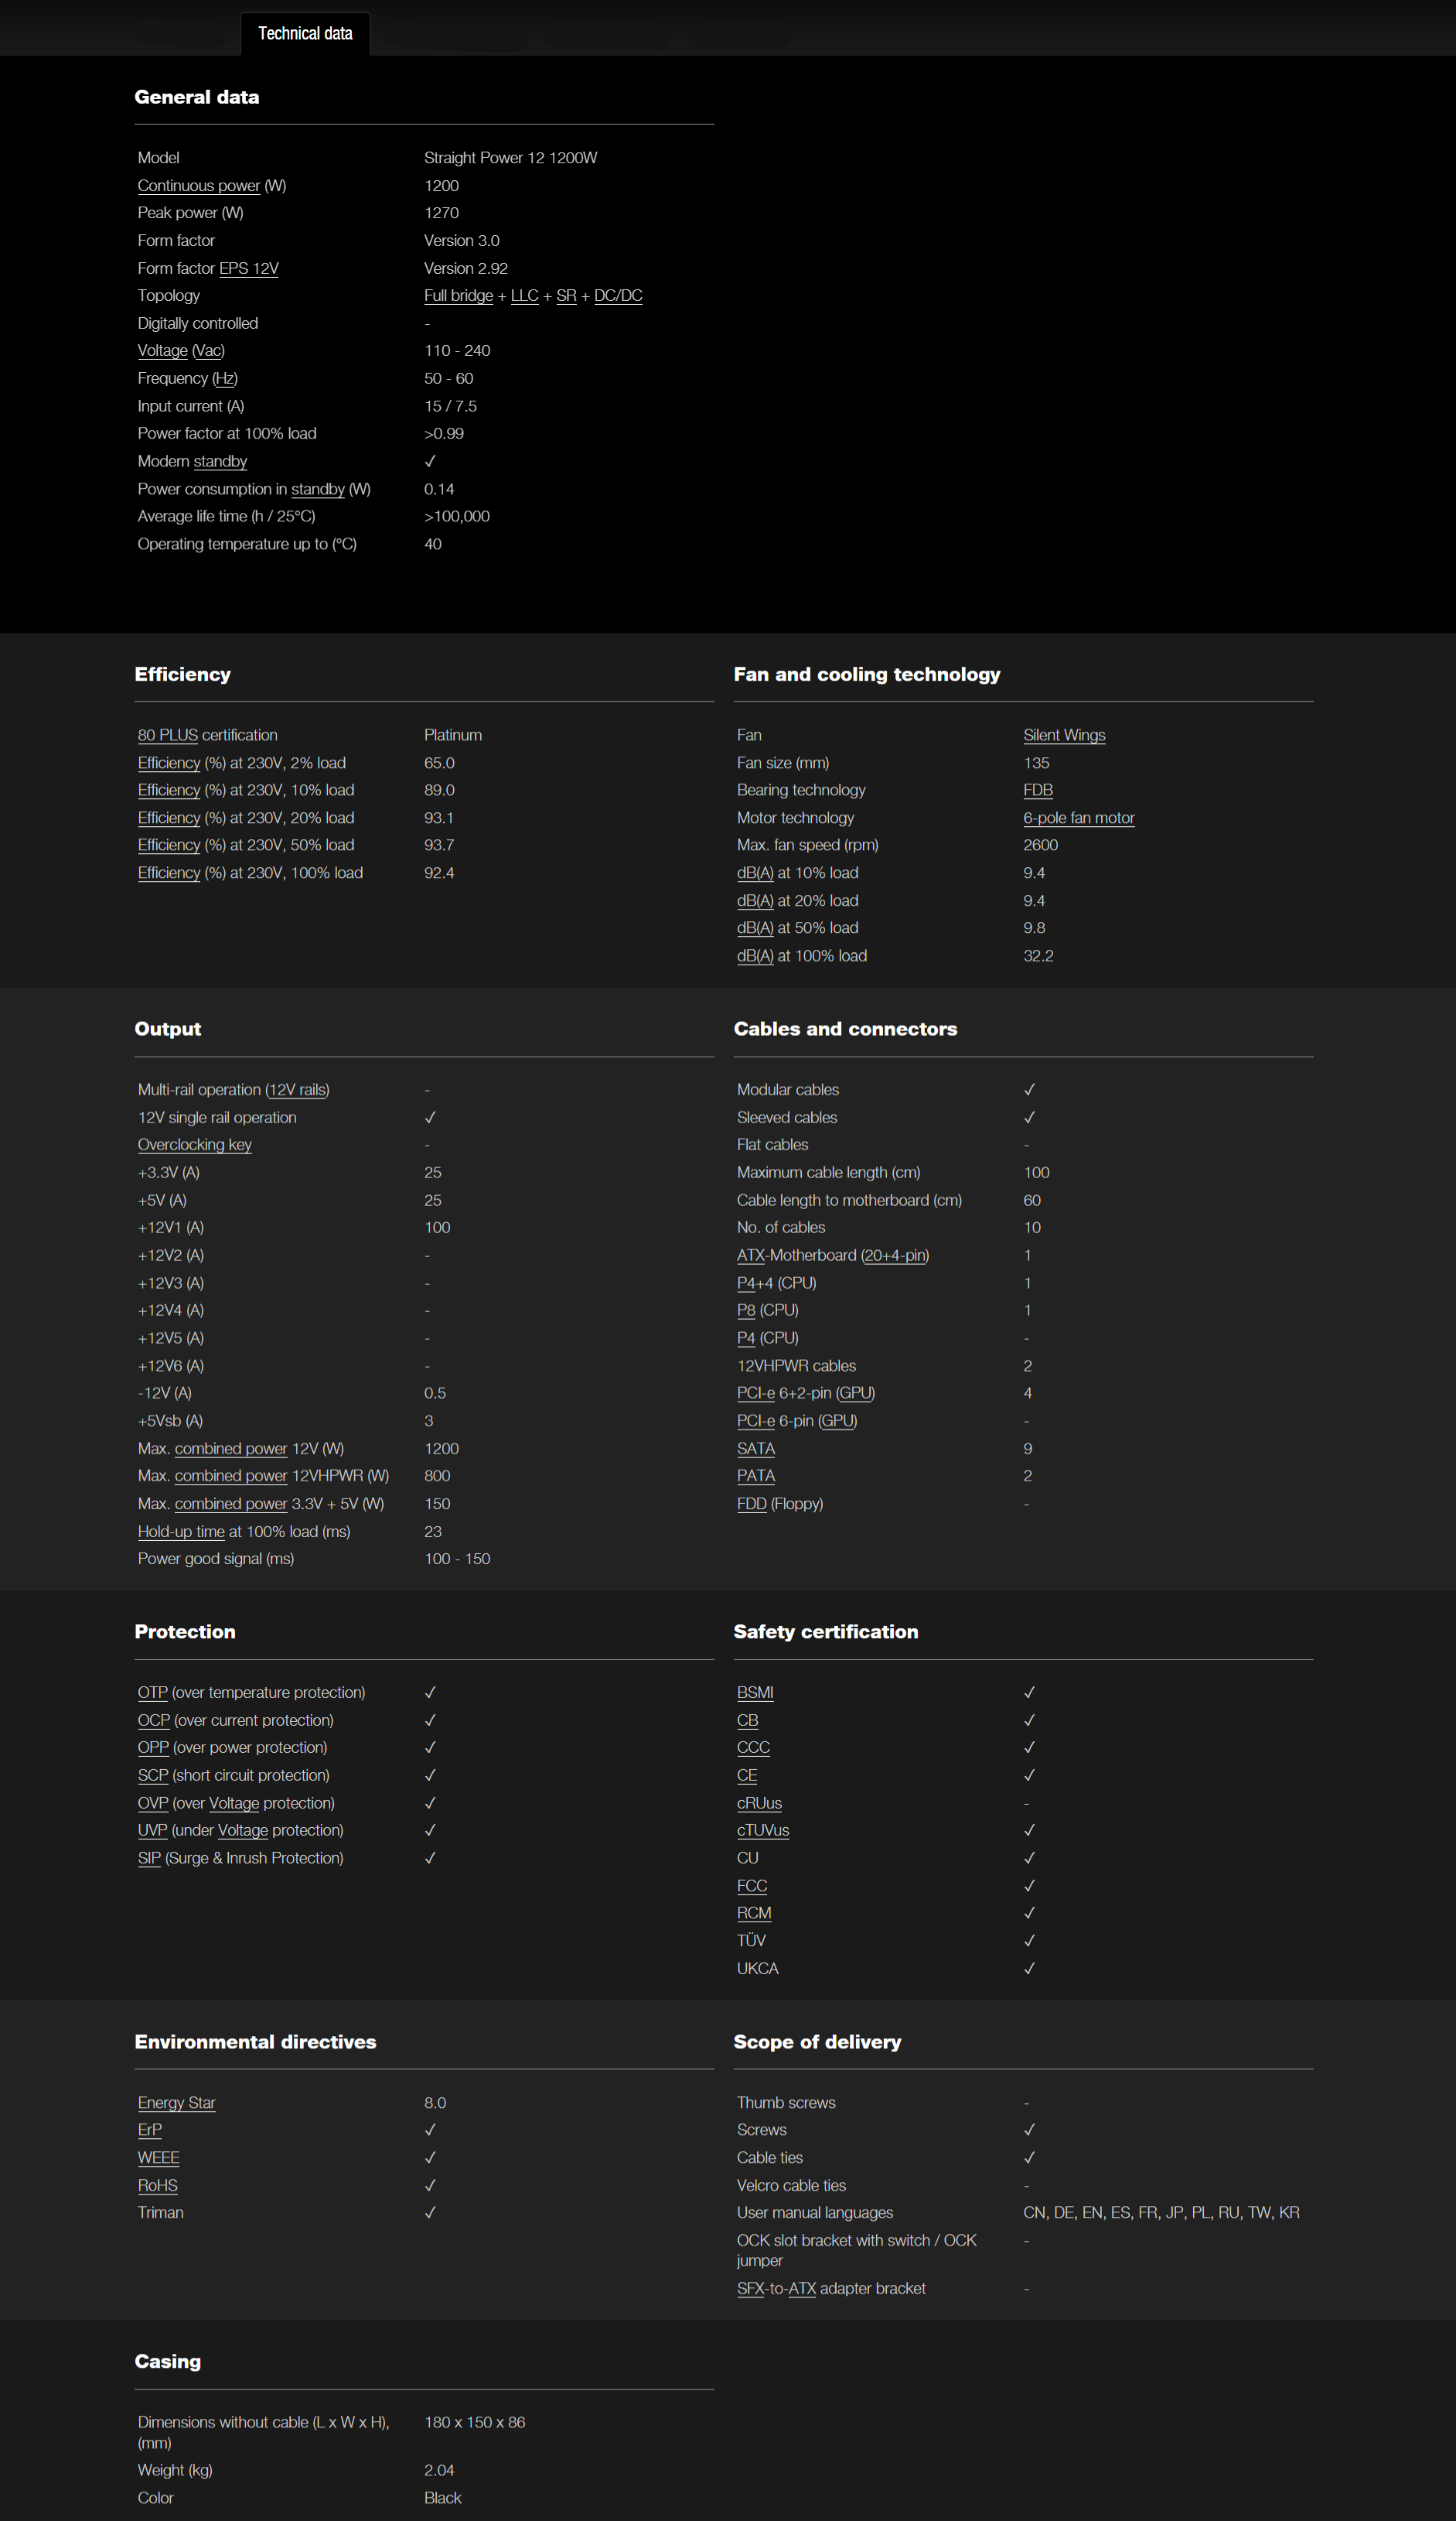Viewport: 1456px width, 2521px height.
Task: Click the 12V rails link
Action: pos(297,1091)
